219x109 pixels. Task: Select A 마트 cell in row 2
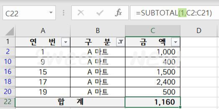pos(98,52)
